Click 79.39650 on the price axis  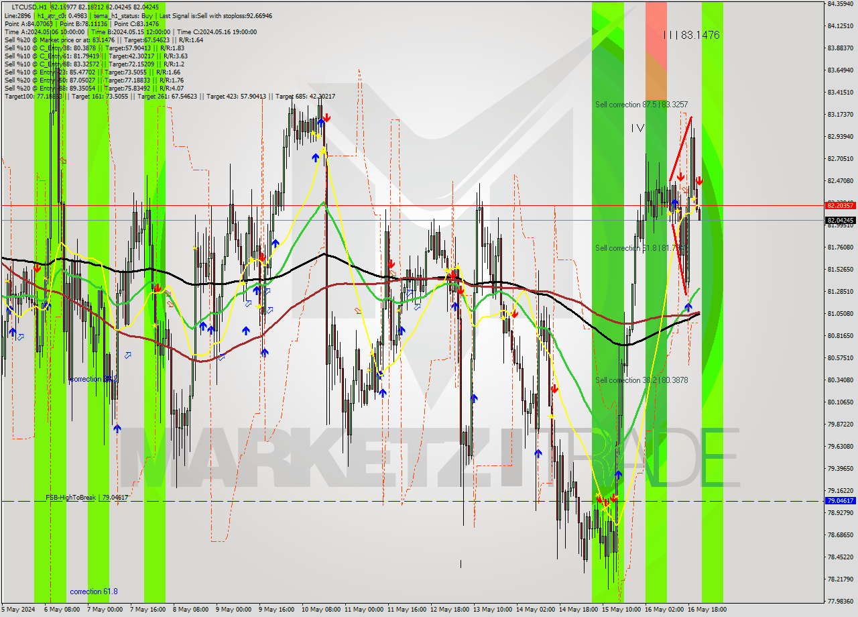coord(841,469)
